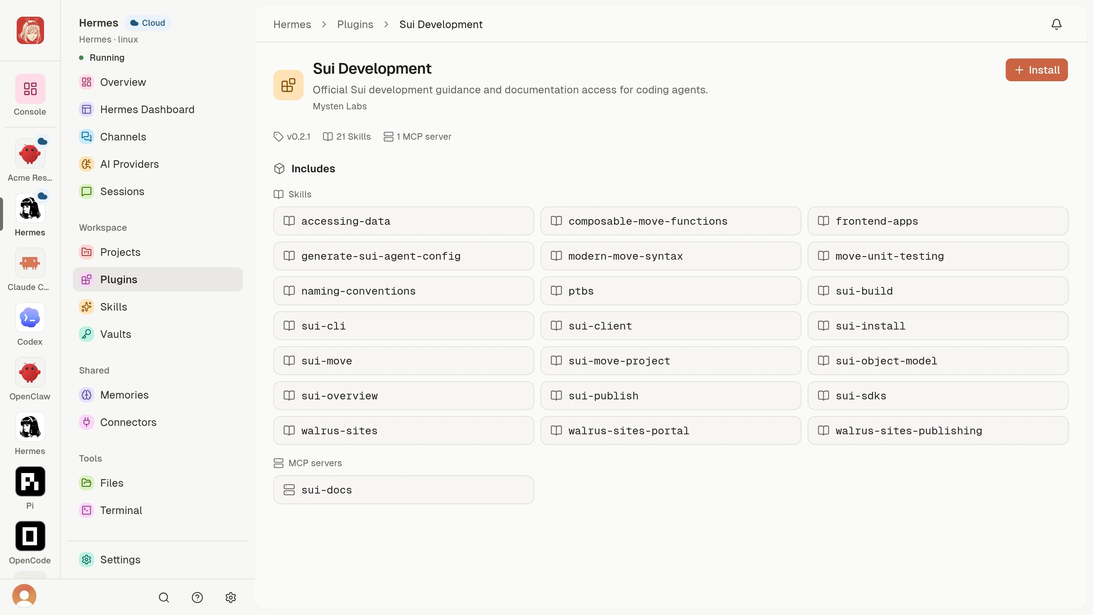Open the modern-move-syntax skill
1093x615 pixels.
pyautogui.click(x=670, y=256)
